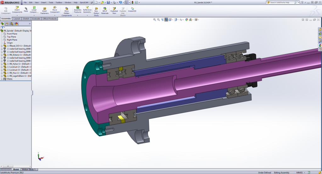322x174 pixels.
Task: Toggle the Section View button
Action: click(166, 20)
